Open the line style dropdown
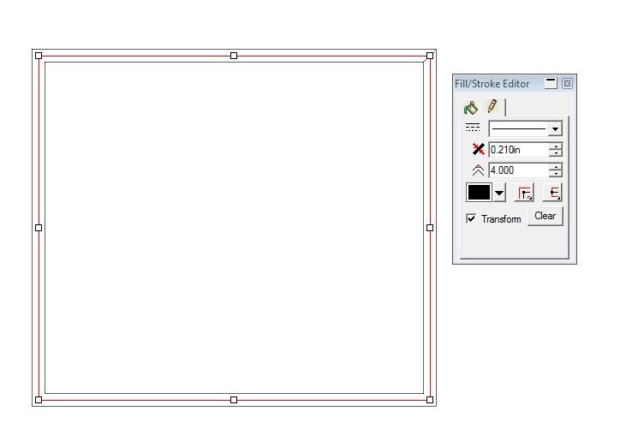 click(x=526, y=129)
